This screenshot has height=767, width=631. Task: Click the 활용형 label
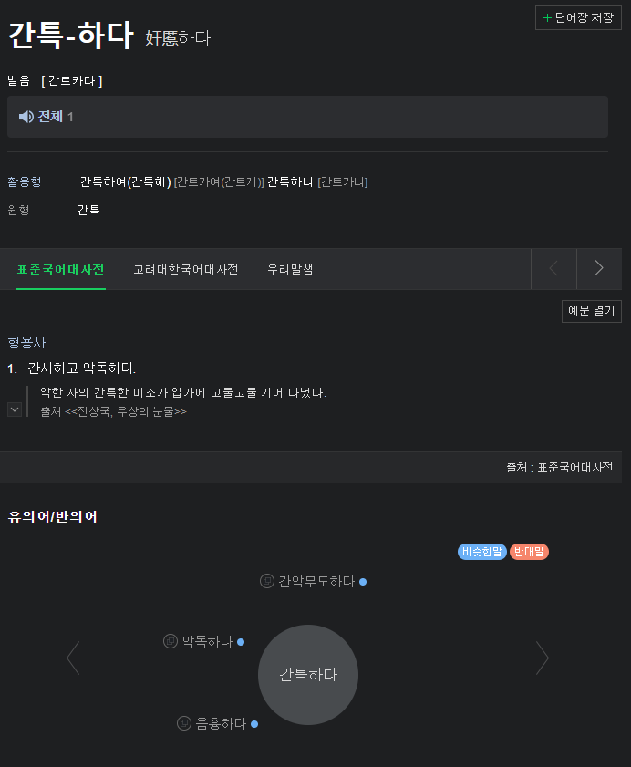click(x=25, y=182)
